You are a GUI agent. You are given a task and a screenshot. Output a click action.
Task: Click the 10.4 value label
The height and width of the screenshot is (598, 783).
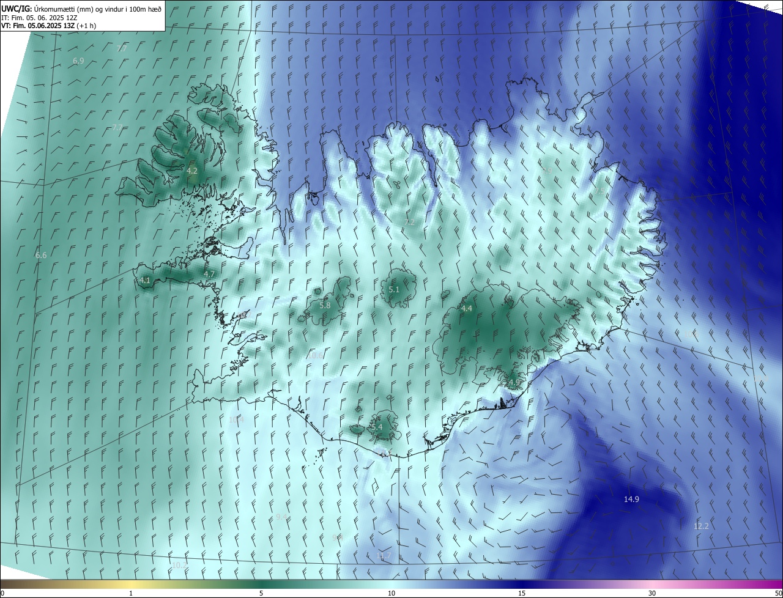[x=236, y=419]
